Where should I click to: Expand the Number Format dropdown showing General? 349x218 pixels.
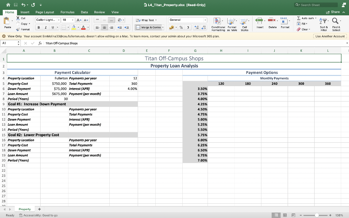click(188, 20)
